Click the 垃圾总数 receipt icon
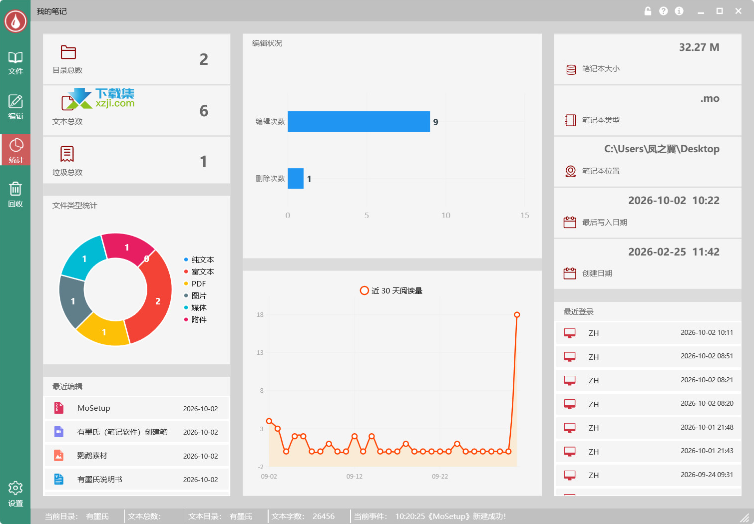 pos(67,154)
